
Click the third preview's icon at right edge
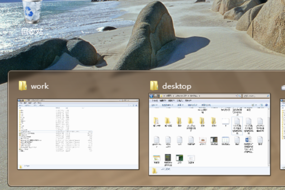click(283, 87)
